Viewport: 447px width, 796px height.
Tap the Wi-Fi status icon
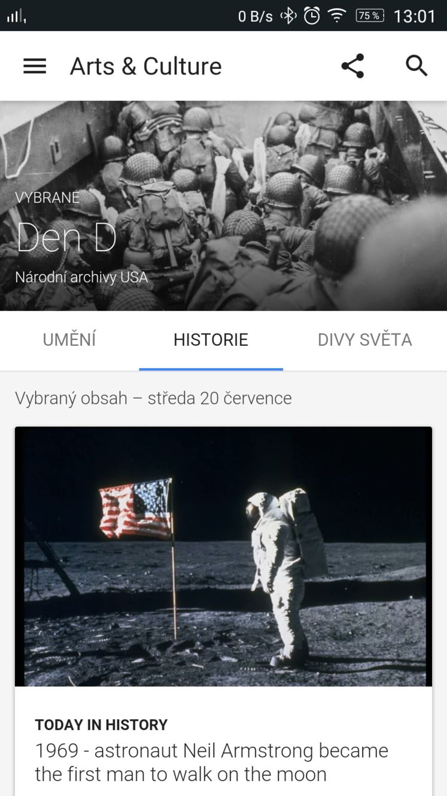point(337,16)
